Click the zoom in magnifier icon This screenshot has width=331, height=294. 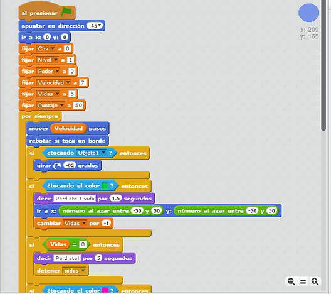point(315,281)
